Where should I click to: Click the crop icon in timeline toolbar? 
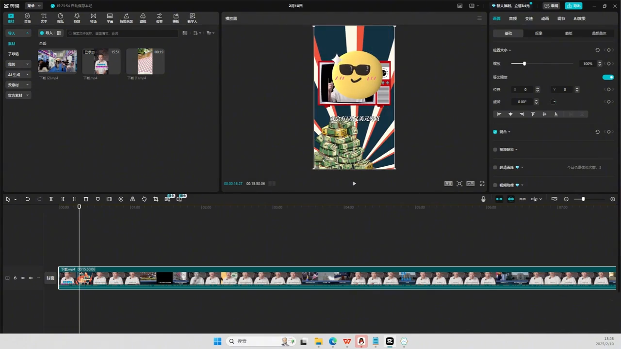(156, 199)
